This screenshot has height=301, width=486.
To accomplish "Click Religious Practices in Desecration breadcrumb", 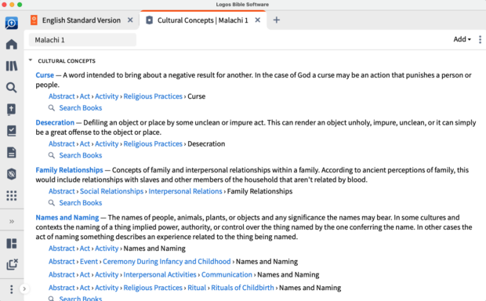I will 153,143.
